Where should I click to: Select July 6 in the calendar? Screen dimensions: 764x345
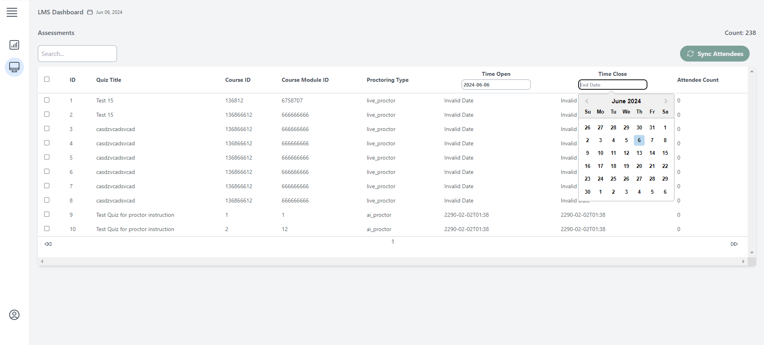[665, 192]
